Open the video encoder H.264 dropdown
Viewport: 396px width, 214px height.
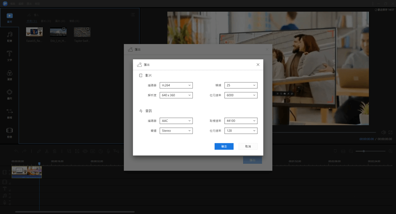tap(176, 85)
